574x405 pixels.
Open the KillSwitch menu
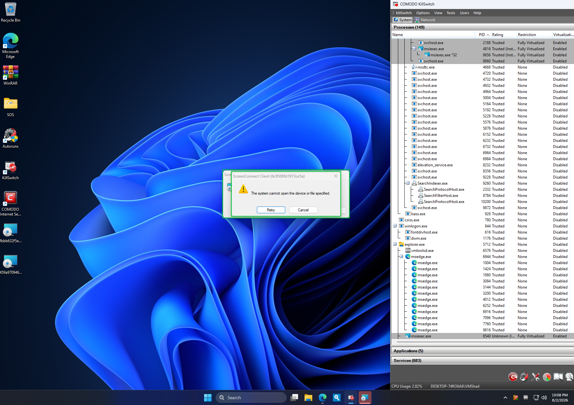(404, 13)
